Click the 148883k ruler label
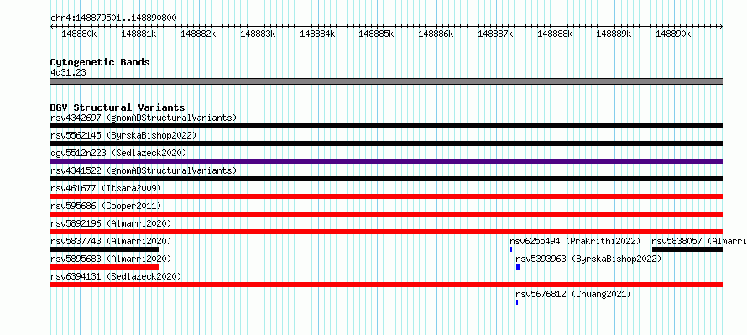Viewport: 747px width, 335px height. coord(258,34)
